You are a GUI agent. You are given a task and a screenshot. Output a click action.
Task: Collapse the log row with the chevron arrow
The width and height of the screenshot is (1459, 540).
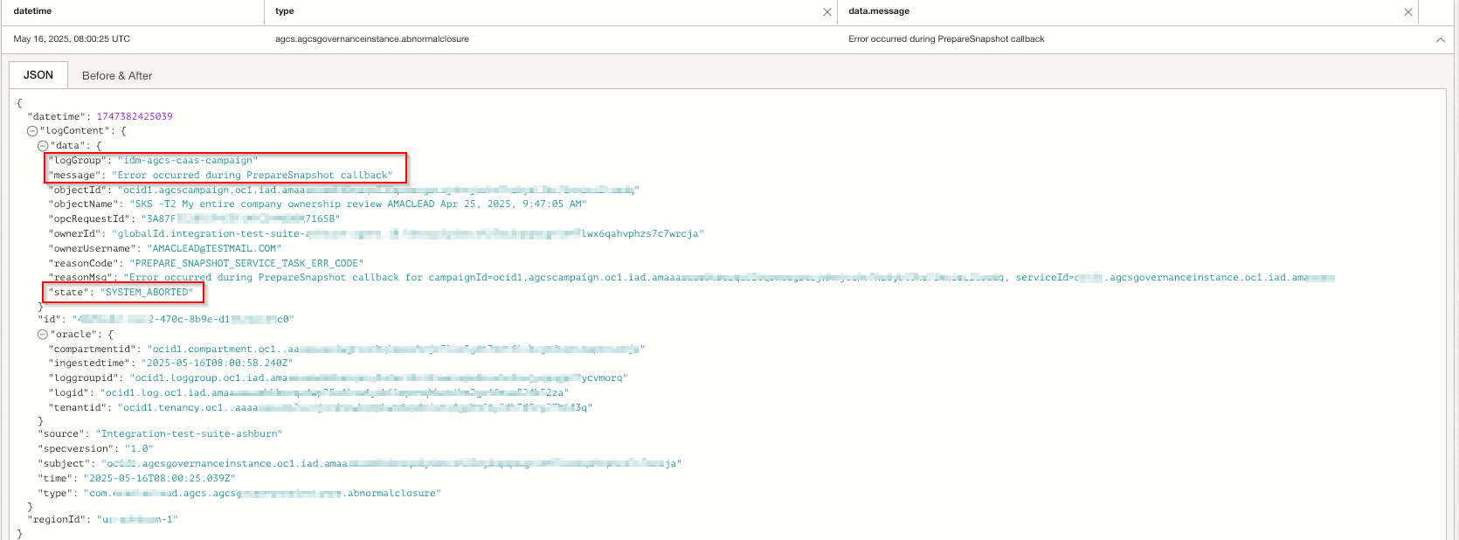[x=1440, y=39]
